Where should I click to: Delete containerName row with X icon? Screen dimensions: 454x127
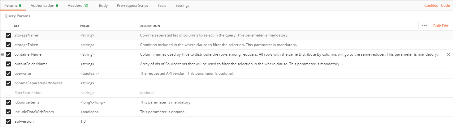pyautogui.click(x=448, y=54)
